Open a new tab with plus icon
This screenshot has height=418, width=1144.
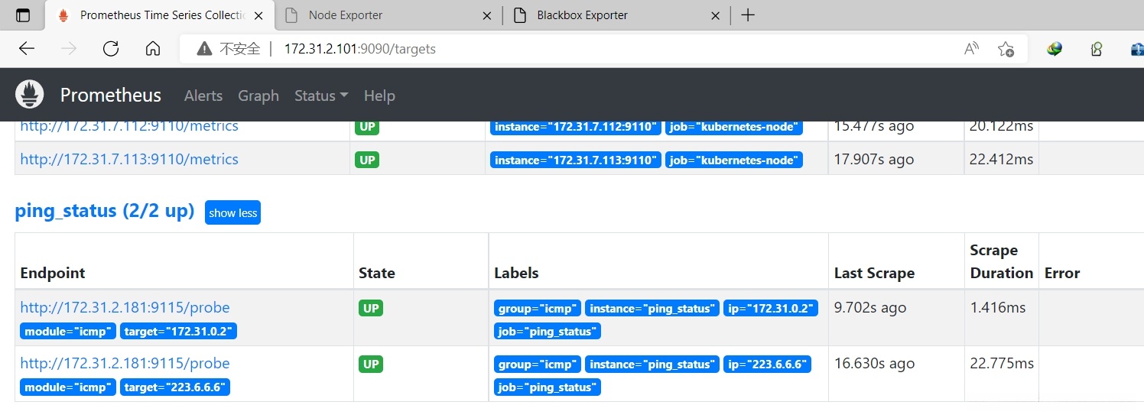click(748, 15)
